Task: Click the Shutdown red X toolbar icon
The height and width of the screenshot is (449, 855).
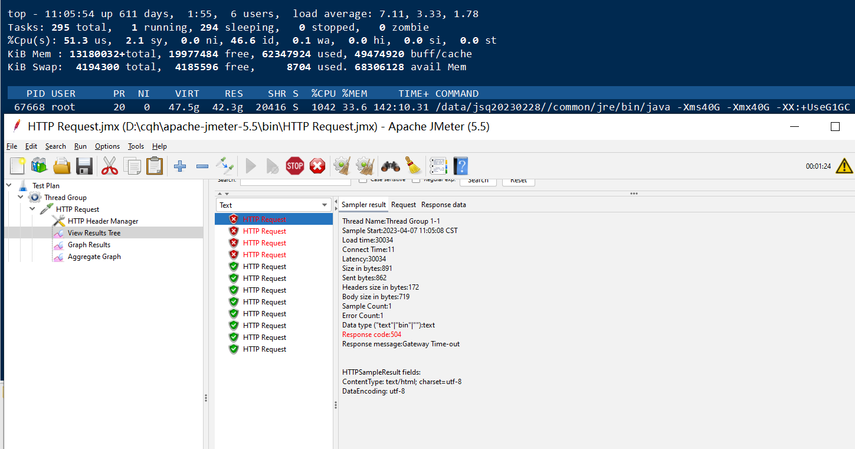Action: point(317,166)
